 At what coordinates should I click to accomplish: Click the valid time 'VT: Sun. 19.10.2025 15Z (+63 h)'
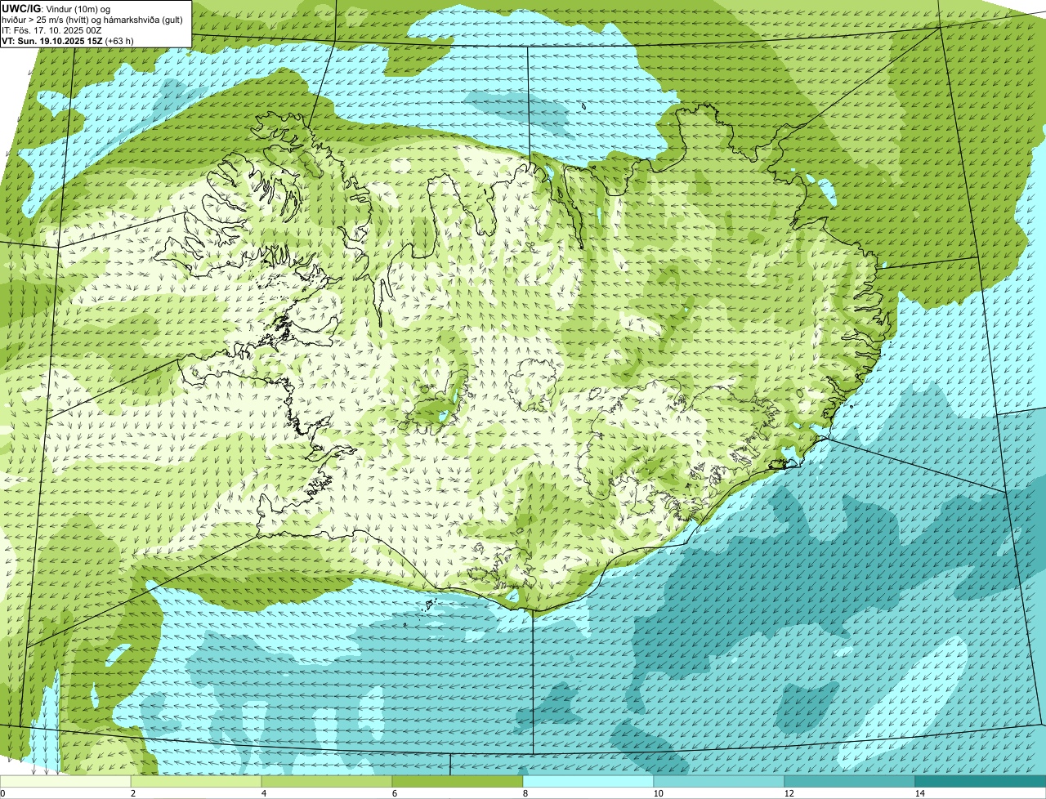[68, 40]
